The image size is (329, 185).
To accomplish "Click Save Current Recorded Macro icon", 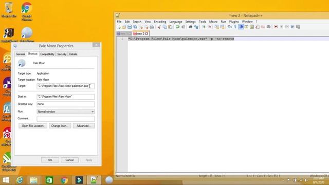I will click(298, 27).
